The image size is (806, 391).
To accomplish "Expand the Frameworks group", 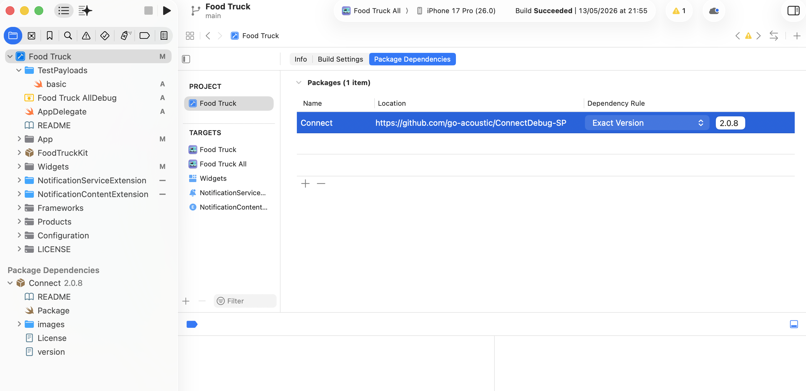I will pos(19,208).
